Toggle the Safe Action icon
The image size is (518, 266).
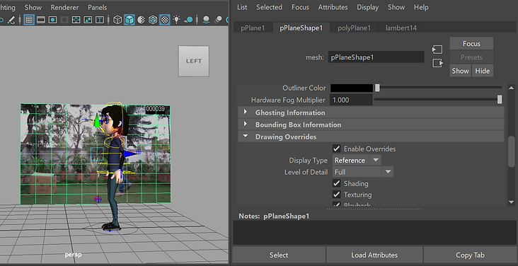point(88,20)
